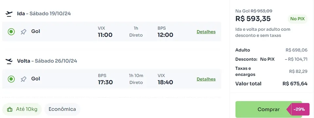Click the R$ 593,35 price
314x118 pixels.
[x=253, y=19]
